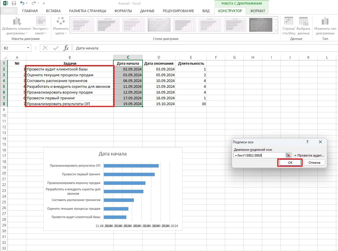Viewport: 338px width, 251px height.
Task: Close the Подписи оси dialog
Action: point(320,142)
